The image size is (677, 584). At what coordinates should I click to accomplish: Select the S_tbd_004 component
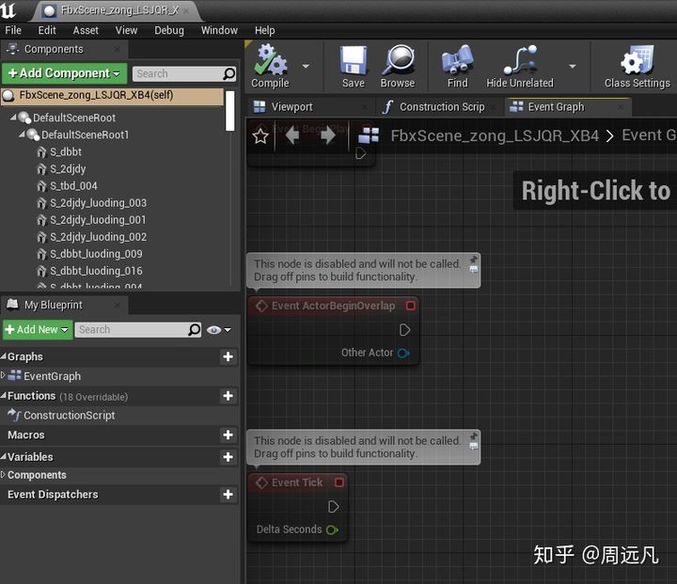(73, 186)
